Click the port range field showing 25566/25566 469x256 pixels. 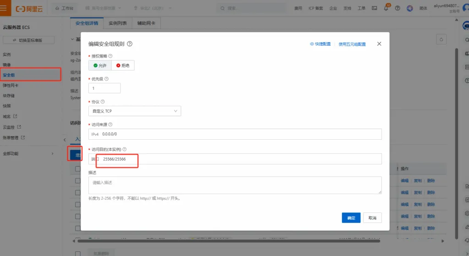(235, 159)
